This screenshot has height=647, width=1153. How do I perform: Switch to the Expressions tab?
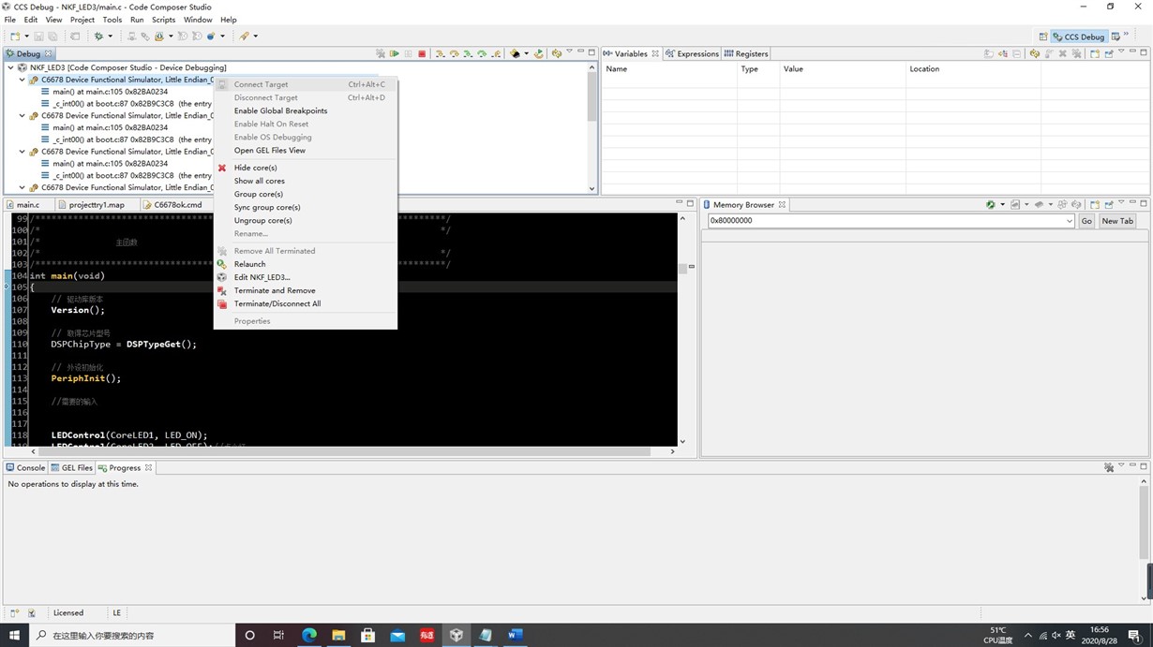pos(692,53)
